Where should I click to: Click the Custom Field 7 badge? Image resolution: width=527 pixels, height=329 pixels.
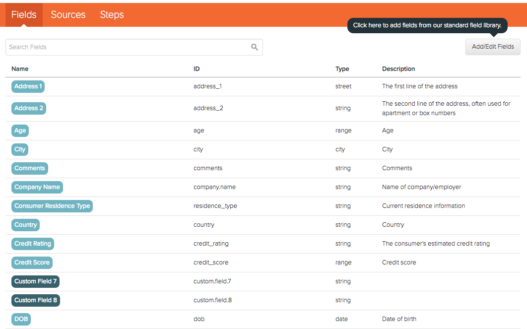(x=35, y=281)
